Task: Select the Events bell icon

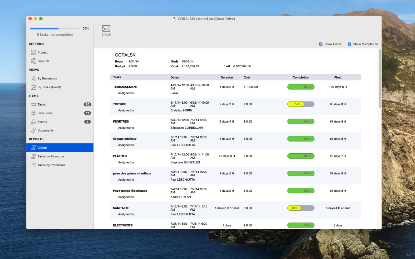Action: click(x=34, y=122)
